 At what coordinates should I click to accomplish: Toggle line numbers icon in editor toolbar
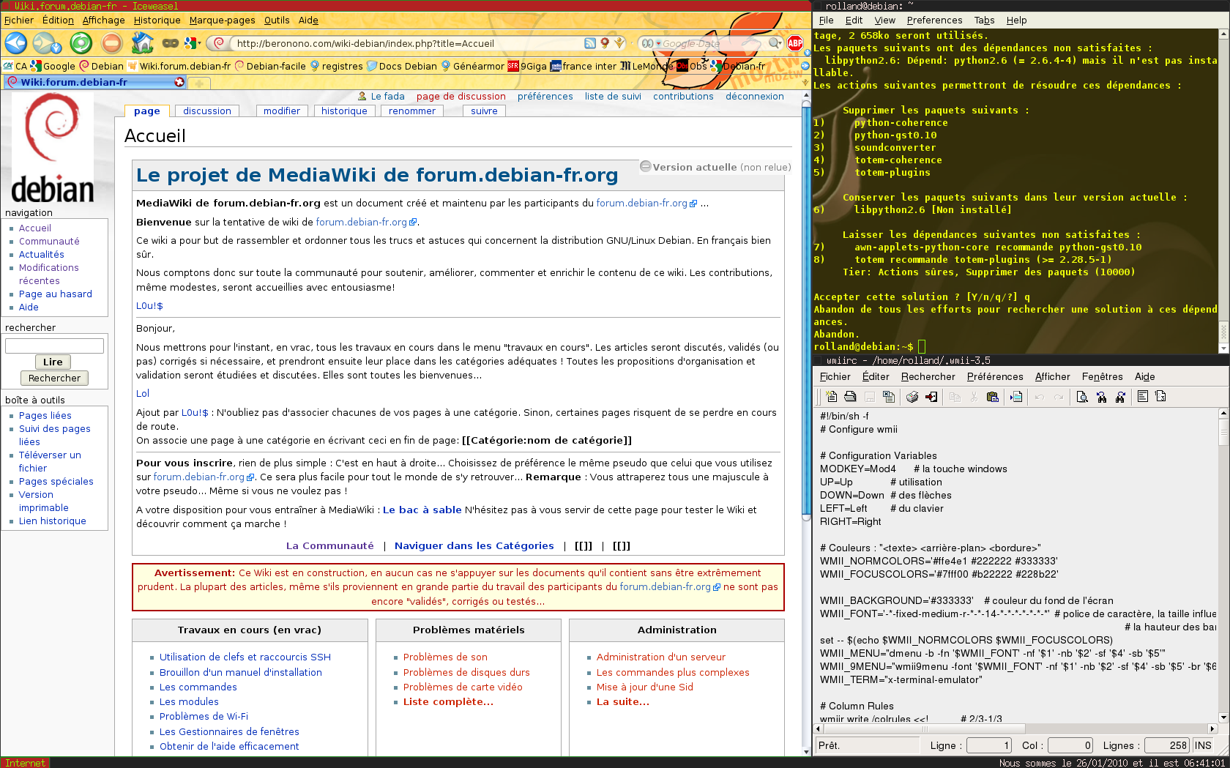[1160, 397]
